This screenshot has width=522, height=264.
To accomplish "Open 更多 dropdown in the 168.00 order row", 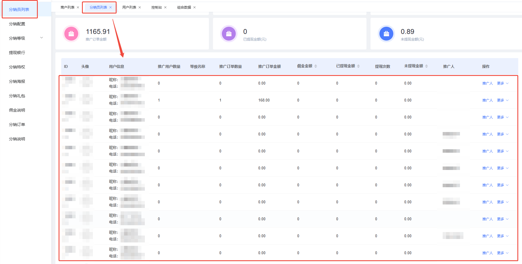I will click(x=502, y=100).
